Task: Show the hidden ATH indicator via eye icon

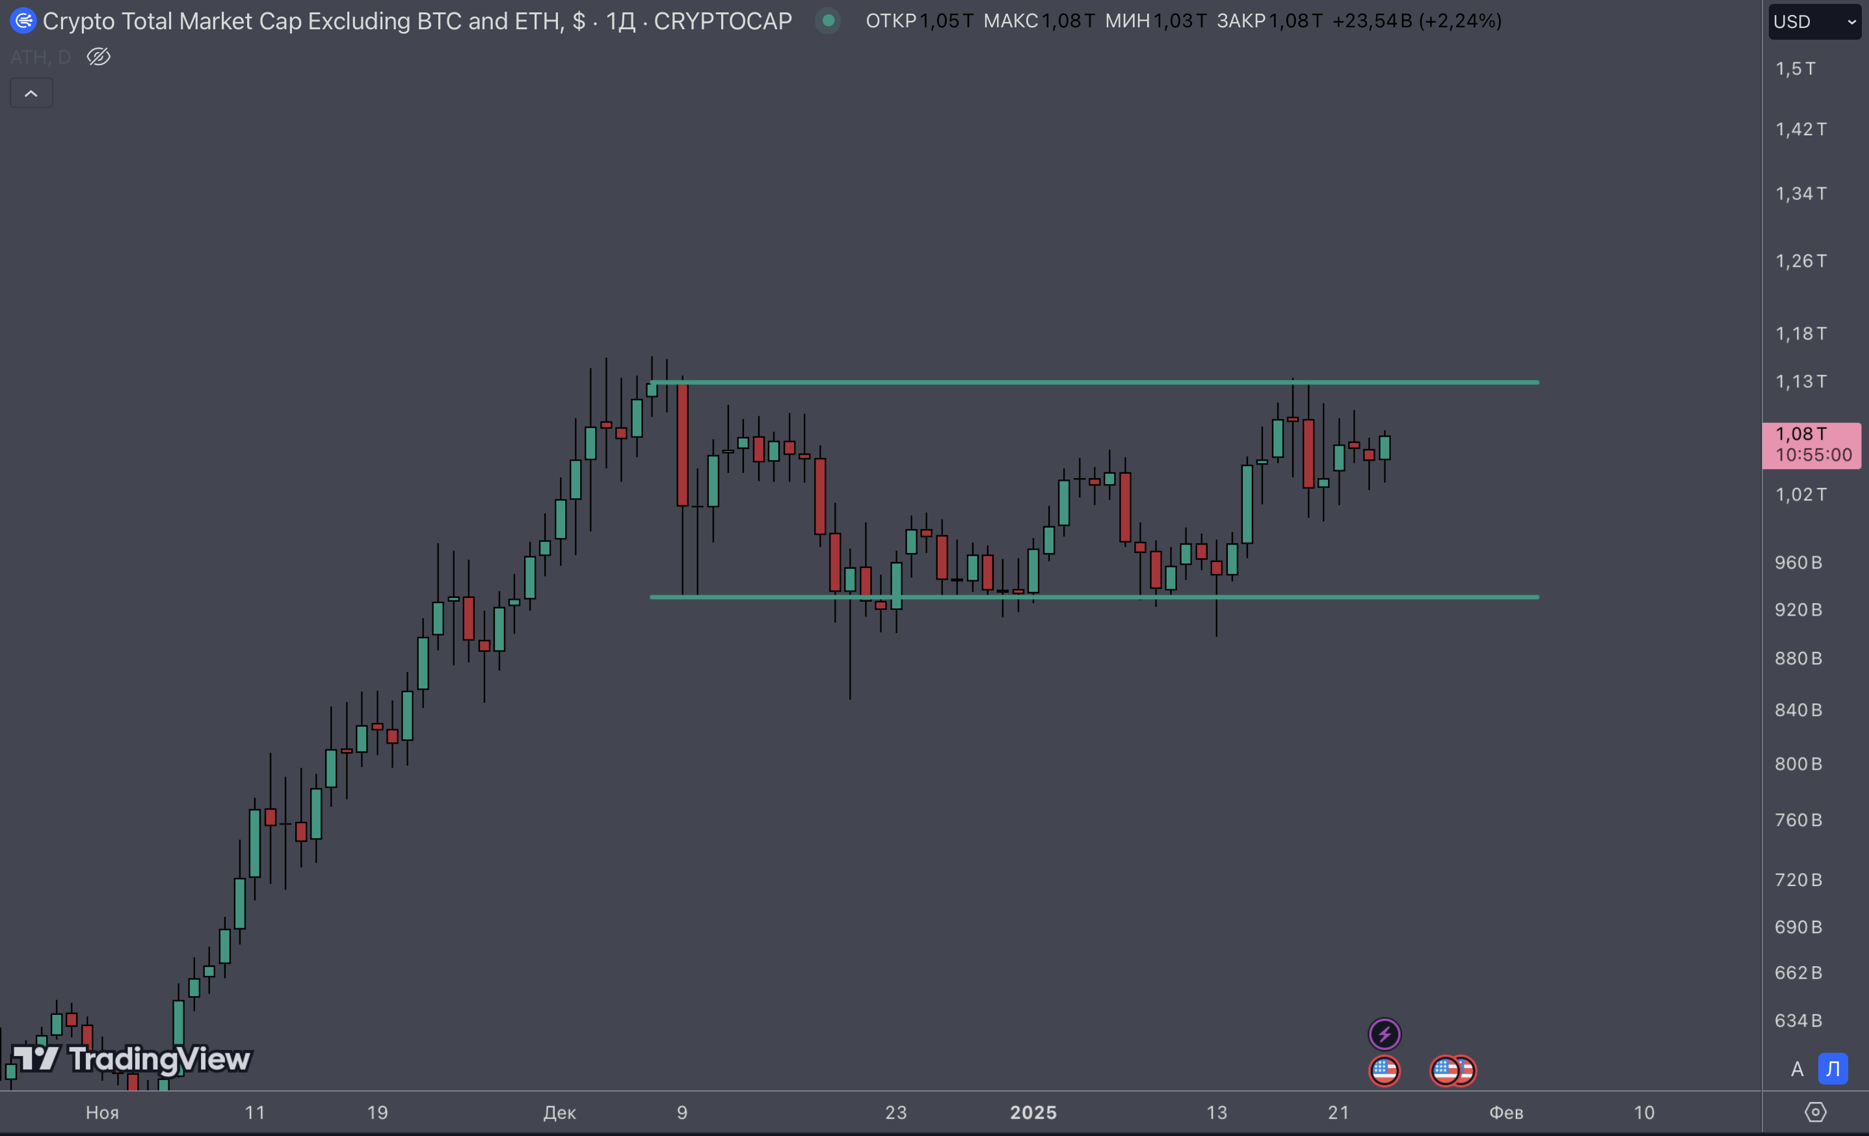Action: [x=99, y=57]
